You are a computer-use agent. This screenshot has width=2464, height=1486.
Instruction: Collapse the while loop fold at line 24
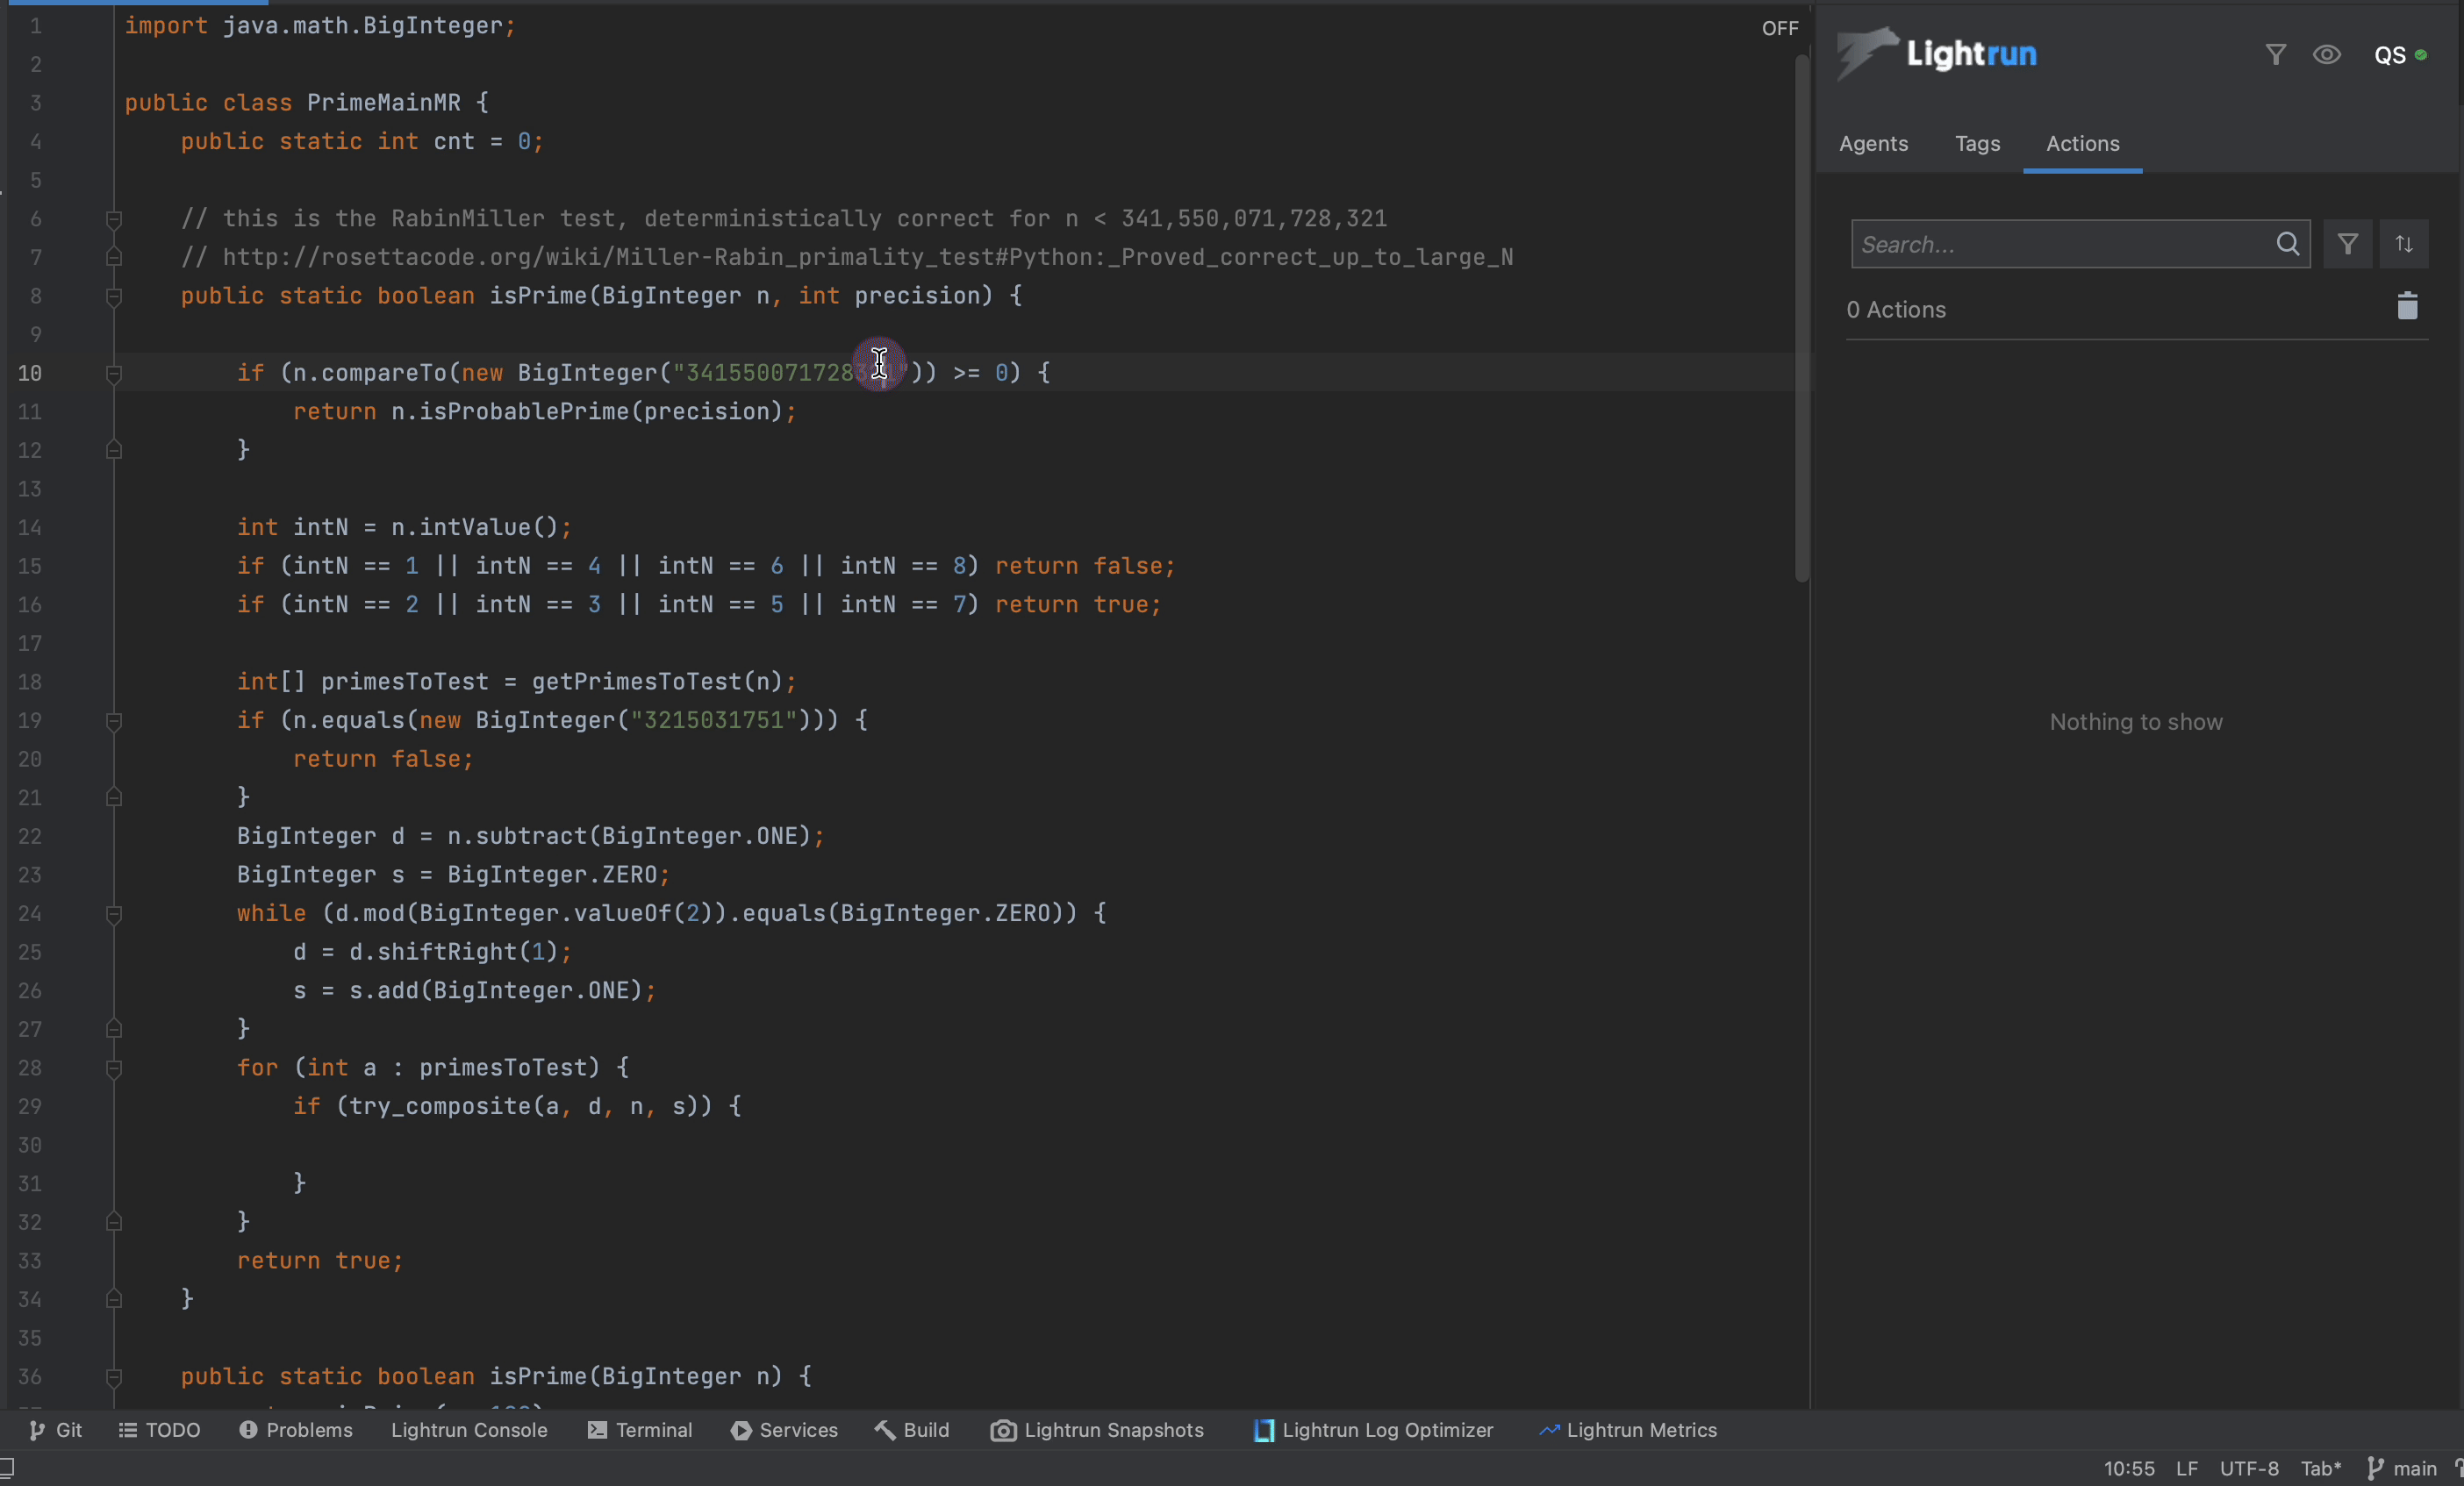pos(114,914)
